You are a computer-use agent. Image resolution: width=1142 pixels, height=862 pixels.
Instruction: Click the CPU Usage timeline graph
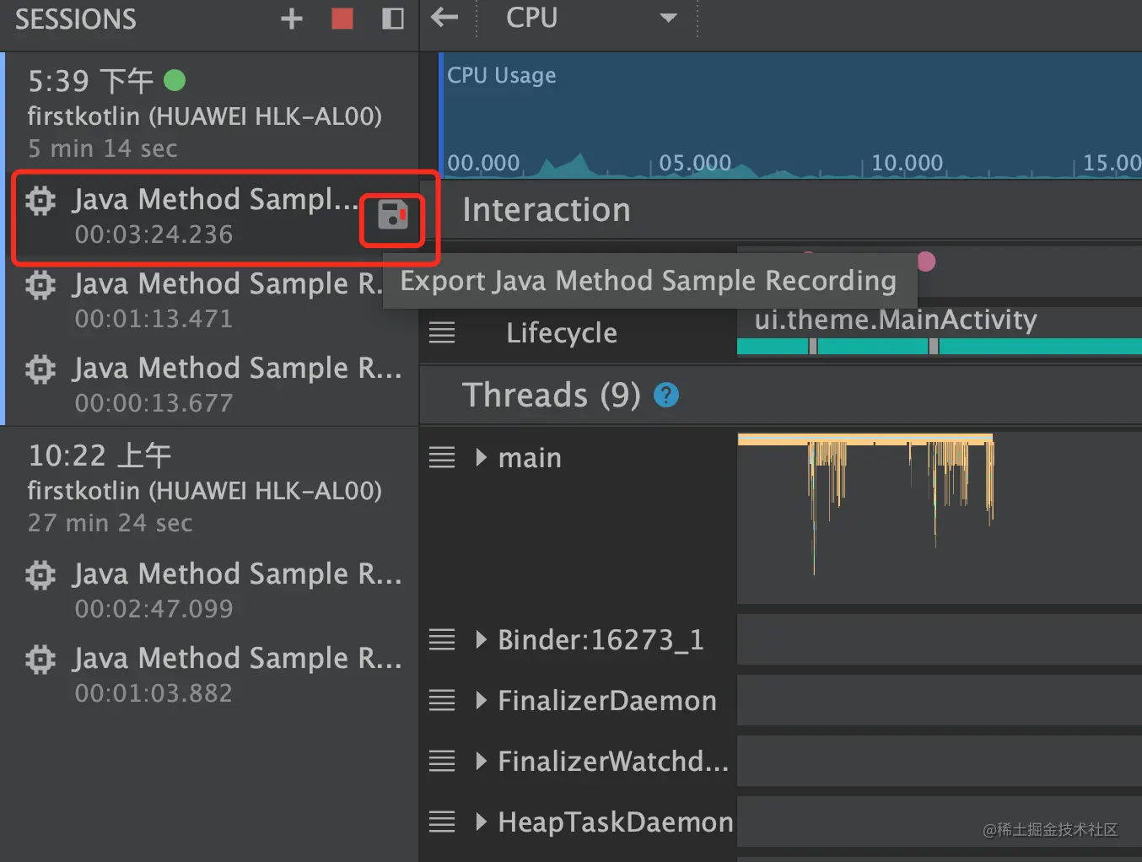[x=791, y=116]
